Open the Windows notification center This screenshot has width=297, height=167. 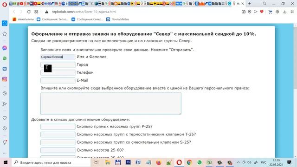(289, 162)
